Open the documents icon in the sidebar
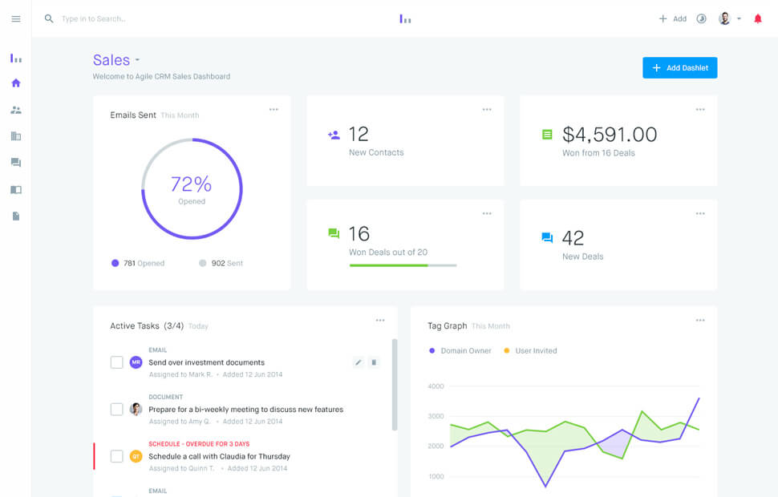The image size is (778, 497). (x=15, y=216)
